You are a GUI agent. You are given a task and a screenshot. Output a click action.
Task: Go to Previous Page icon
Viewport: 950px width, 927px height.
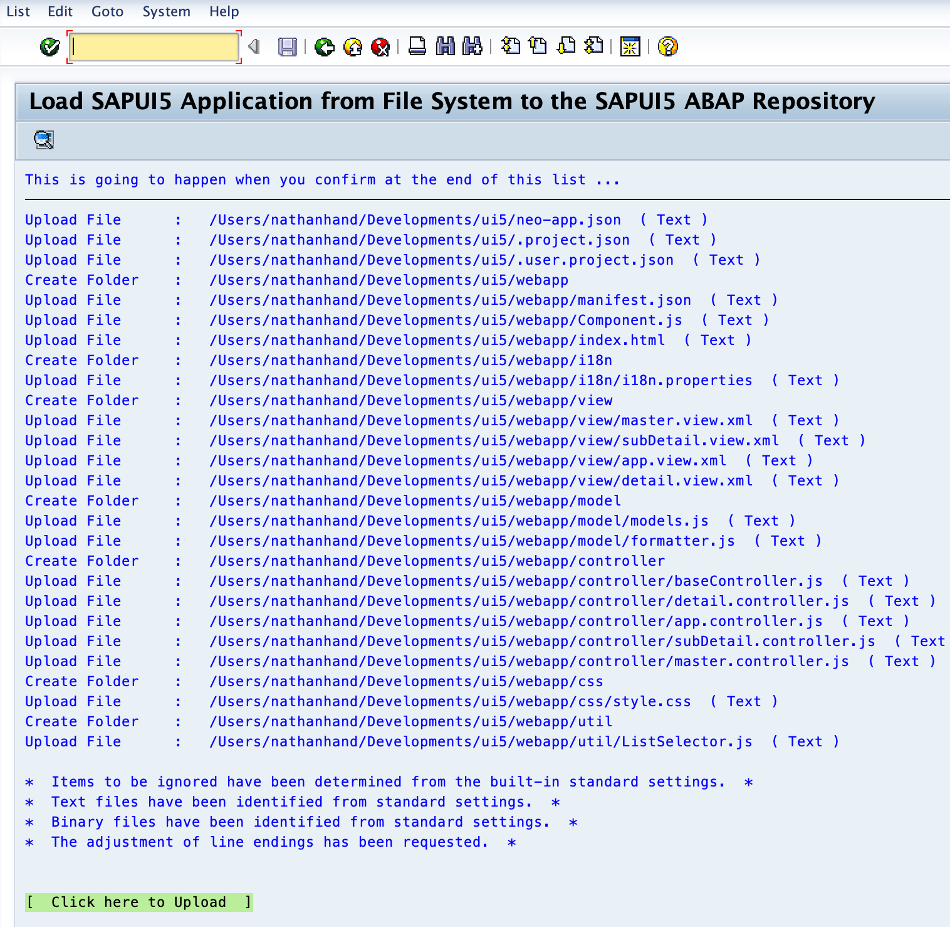click(538, 46)
